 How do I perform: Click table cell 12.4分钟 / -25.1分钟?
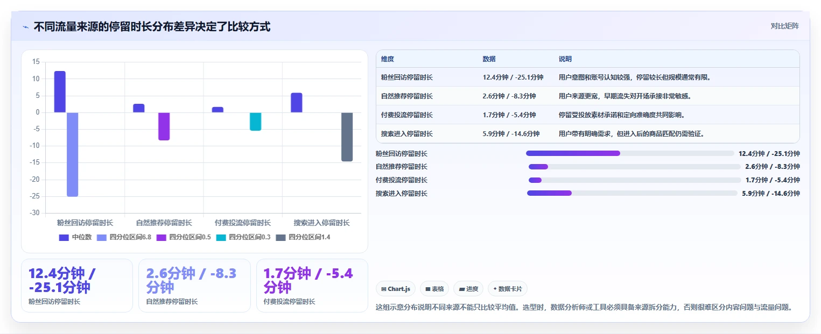tap(513, 77)
